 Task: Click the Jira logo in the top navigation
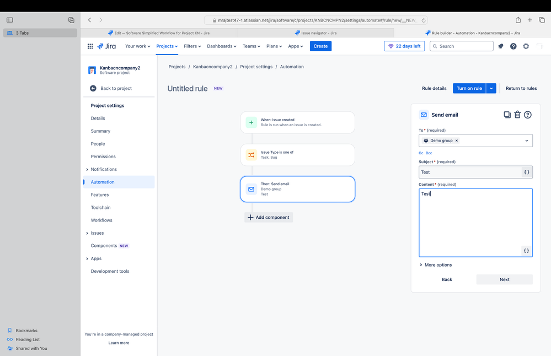point(106,46)
